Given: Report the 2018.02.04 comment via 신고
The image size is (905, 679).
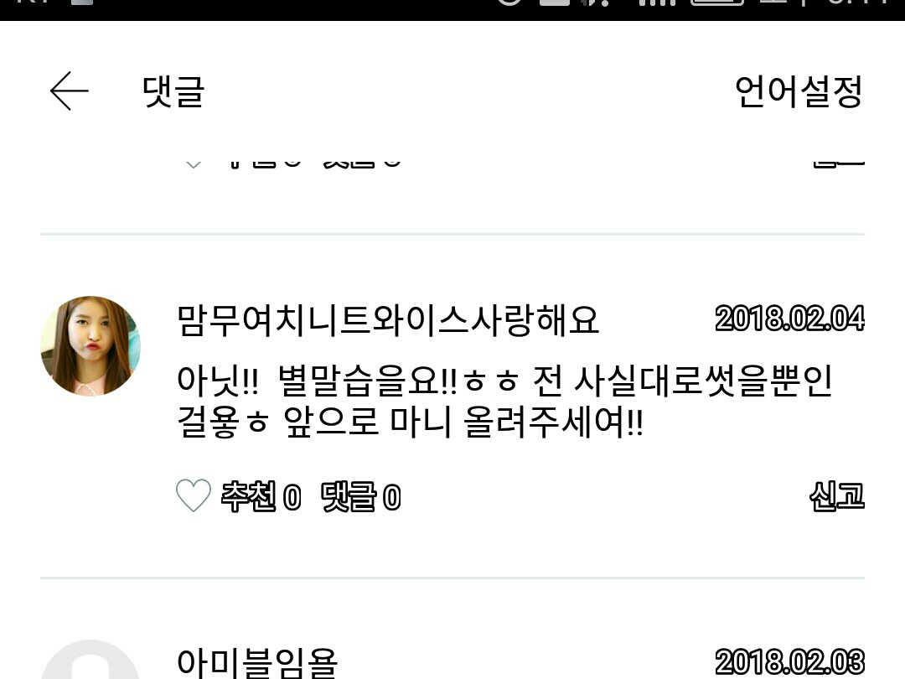Looking at the screenshot, I should (837, 496).
